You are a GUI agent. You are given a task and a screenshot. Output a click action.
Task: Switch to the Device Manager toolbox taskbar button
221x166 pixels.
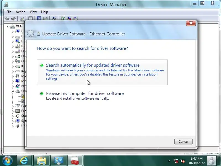pyautogui.click(x=76, y=160)
